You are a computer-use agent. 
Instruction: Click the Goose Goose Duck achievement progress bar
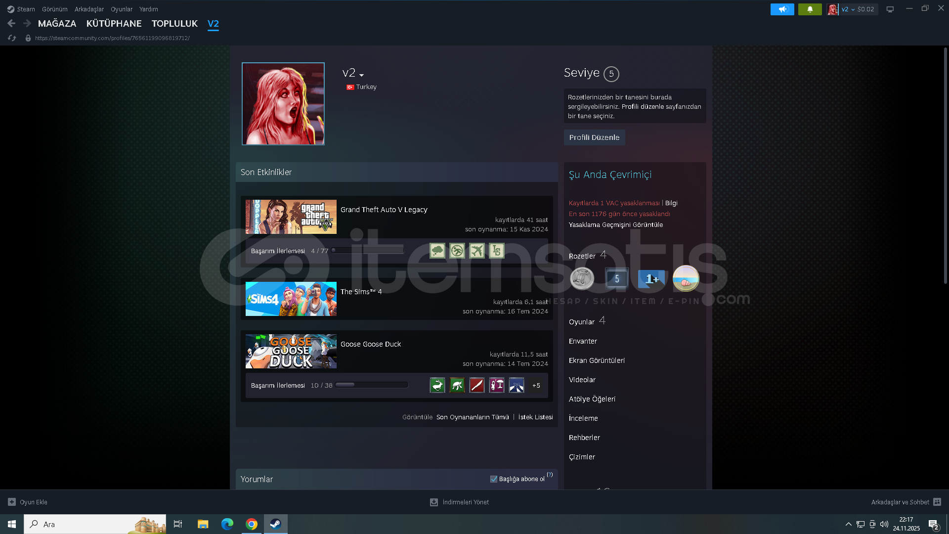(372, 385)
